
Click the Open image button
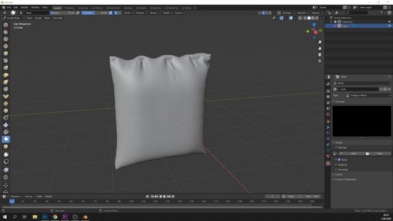click(378, 153)
